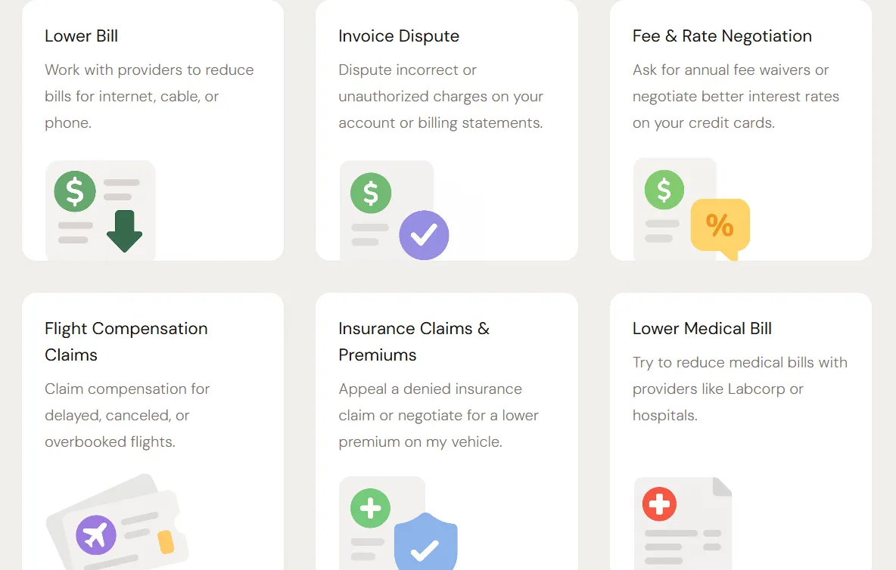
Task: Click the Lower Bill description about internet, cable
Action: (x=149, y=96)
